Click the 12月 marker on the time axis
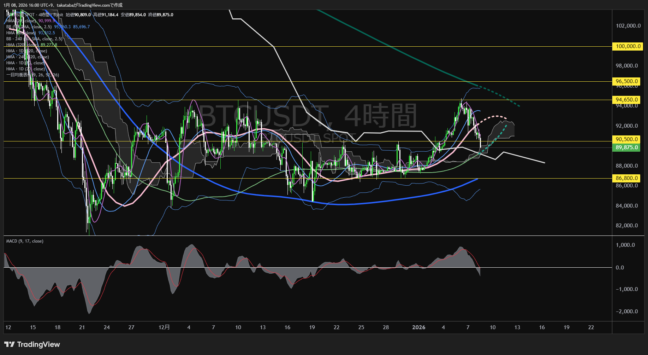The image size is (648, 355). click(164, 327)
